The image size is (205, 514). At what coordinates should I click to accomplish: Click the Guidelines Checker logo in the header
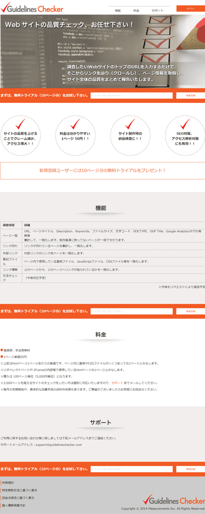[x=32, y=8]
